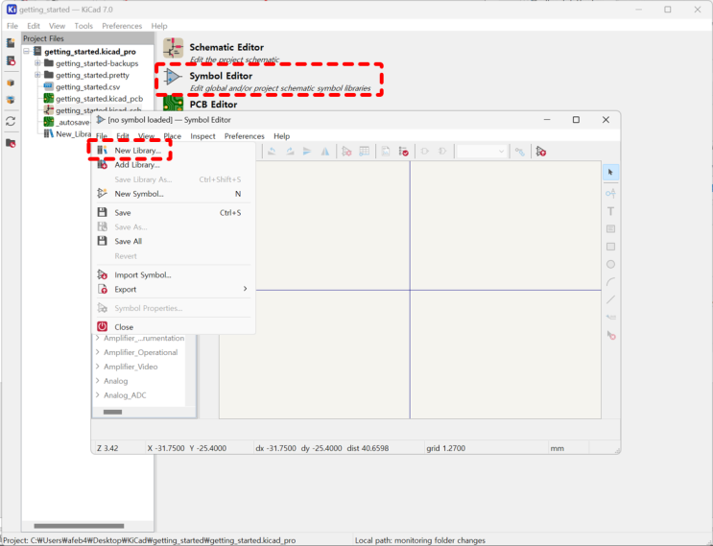The height and width of the screenshot is (546, 713).
Task: Select the Draw Arc tool
Action: pos(610,282)
